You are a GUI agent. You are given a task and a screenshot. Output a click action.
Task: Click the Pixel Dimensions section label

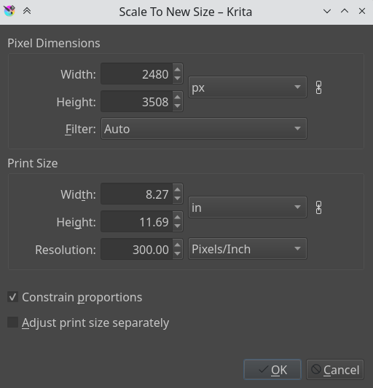(x=54, y=43)
